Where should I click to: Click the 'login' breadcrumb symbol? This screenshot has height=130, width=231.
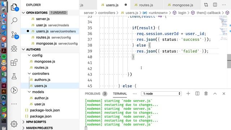click(x=182, y=13)
